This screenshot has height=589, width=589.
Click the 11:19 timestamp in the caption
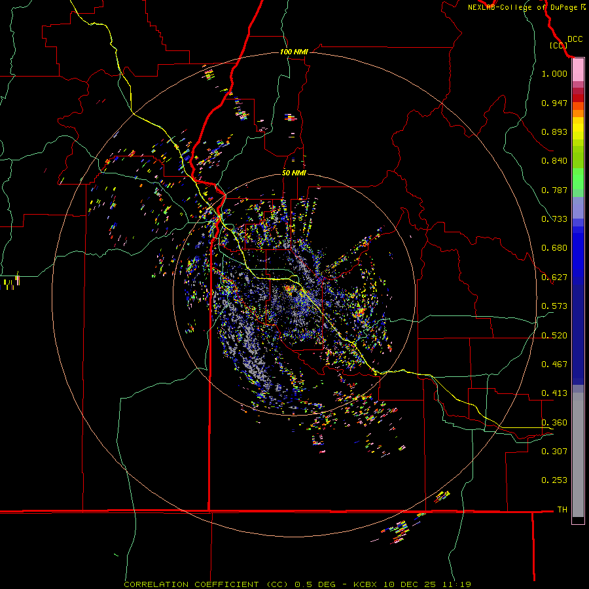click(456, 584)
